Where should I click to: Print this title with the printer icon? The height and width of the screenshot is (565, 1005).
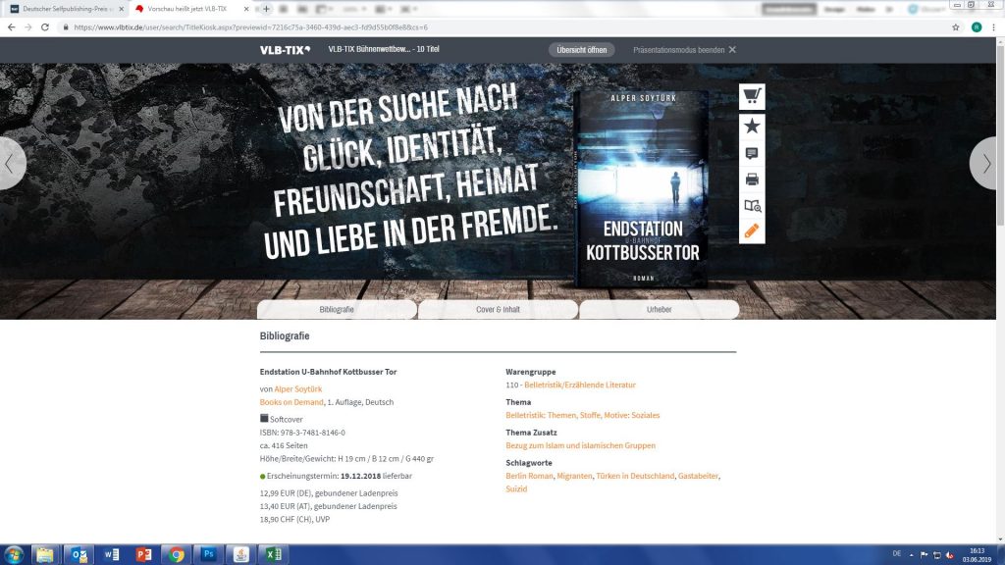752,180
